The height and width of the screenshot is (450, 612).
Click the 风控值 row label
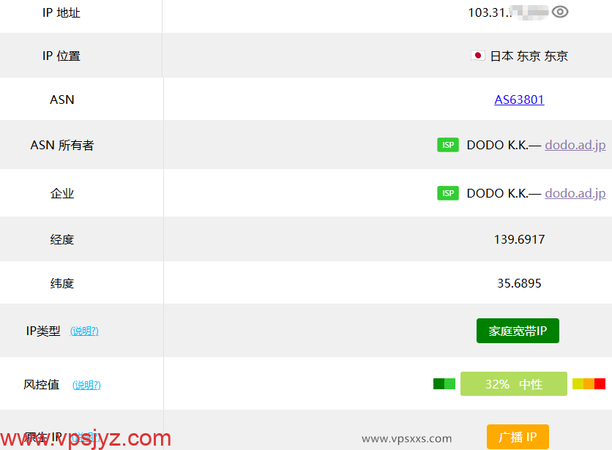click(x=42, y=385)
